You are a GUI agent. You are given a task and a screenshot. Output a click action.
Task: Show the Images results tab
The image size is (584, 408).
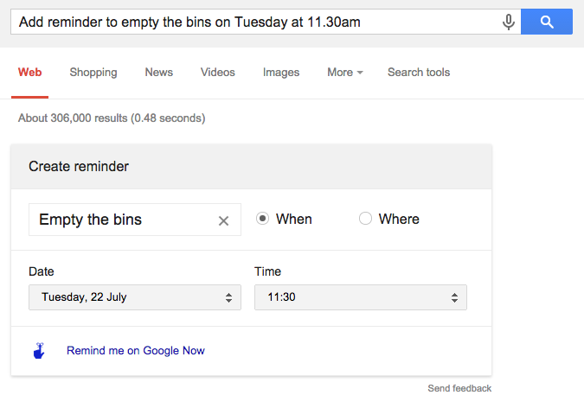click(281, 73)
